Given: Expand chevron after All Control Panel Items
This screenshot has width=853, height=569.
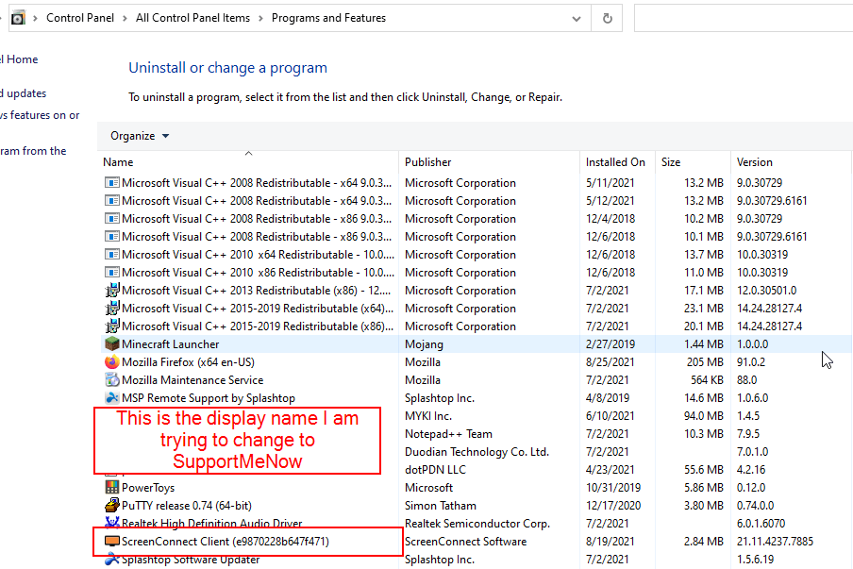Looking at the screenshot, I should click(x=260, y=18).
